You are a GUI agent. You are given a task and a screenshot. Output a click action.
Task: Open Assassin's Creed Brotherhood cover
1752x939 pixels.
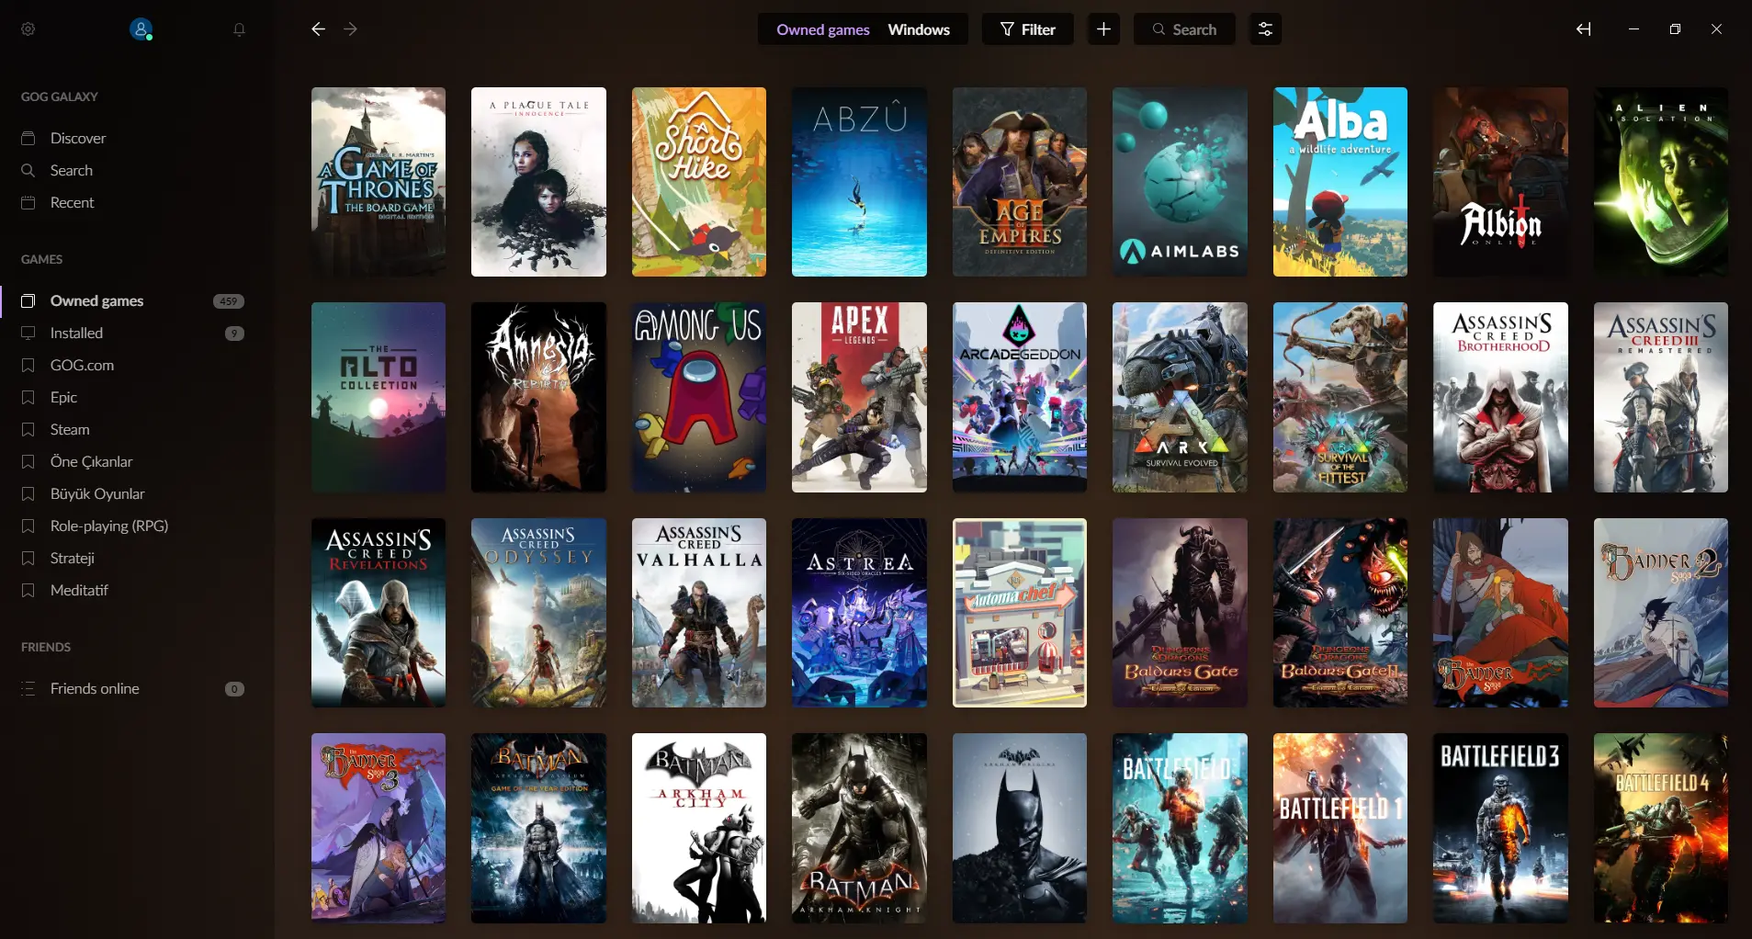1500,397
